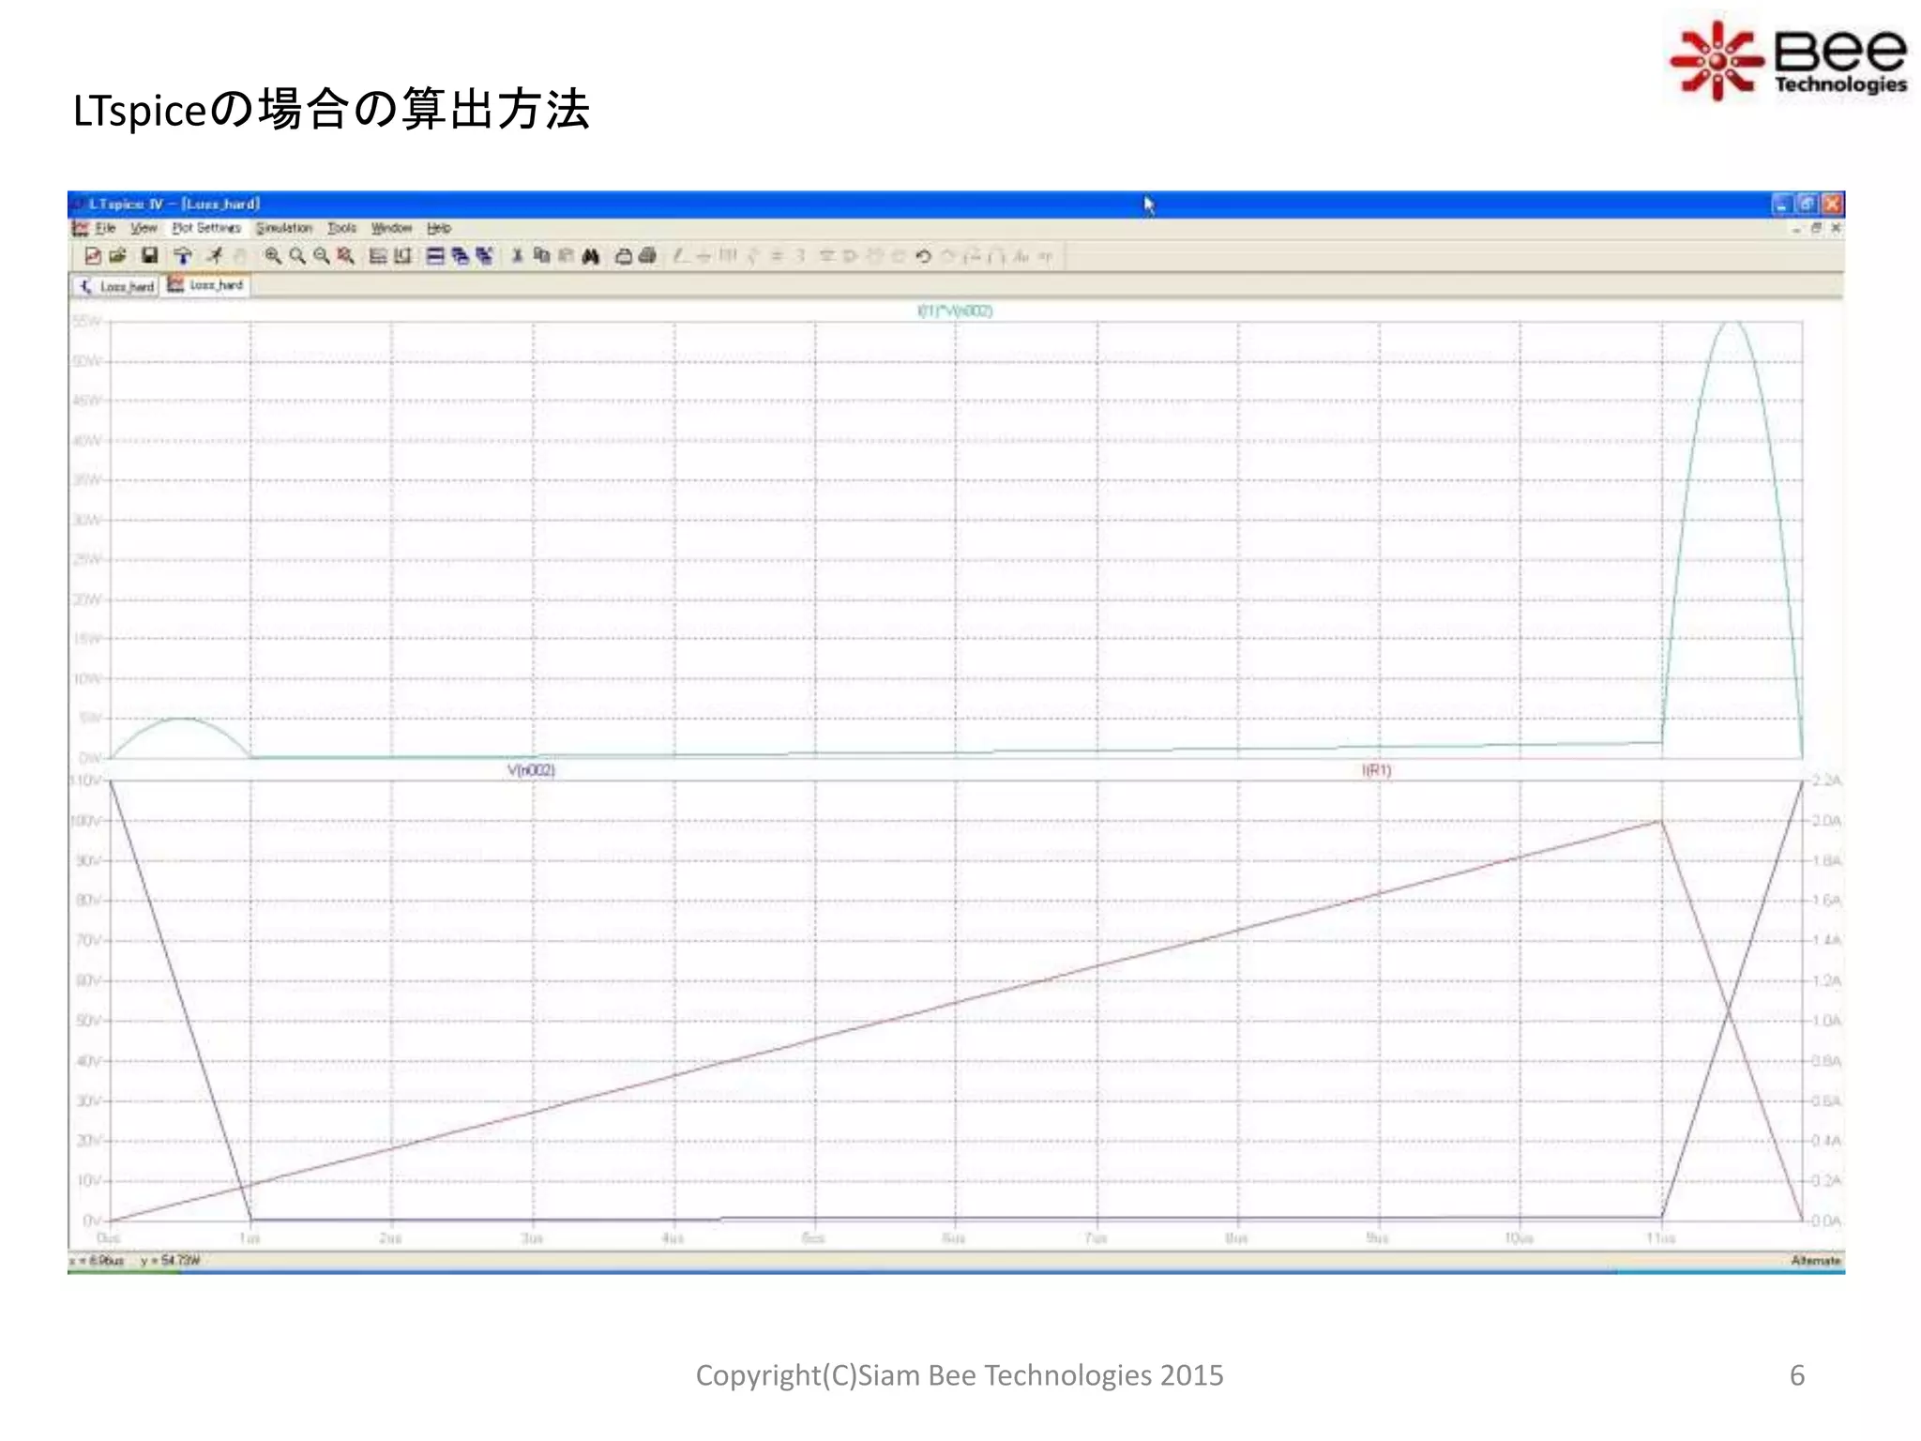Click the Zoom to Fit icon
Viewport: 1921px width, 1441px height.
tap(346, 255)
